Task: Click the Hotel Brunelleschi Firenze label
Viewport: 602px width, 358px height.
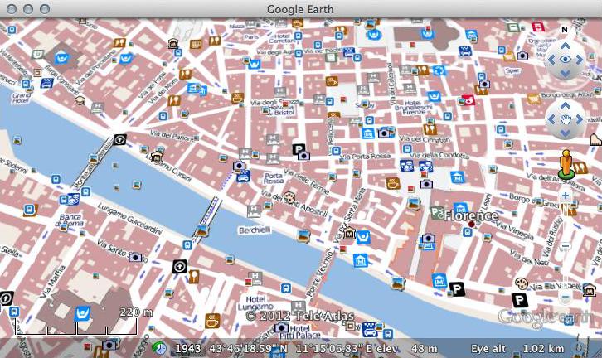Action: tap(413, 108)
